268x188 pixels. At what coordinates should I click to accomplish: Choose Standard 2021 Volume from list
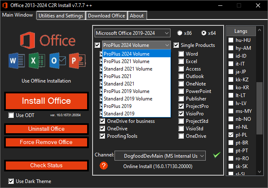coord(136,69)
